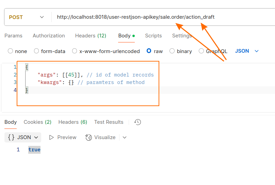The height and width of the screenshot is (185, 275).
Task: Open the request Headers (12) tab
Action: tap(91, 36)
